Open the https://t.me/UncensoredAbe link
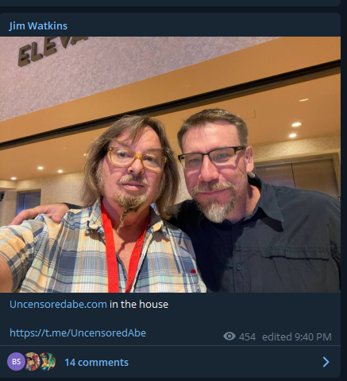Viewport: 347px width, 381px height. point(78,332)
